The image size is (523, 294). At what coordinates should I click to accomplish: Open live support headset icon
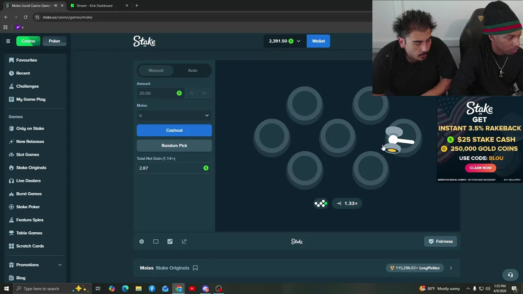pyautogui.click(x=510, y=275)
